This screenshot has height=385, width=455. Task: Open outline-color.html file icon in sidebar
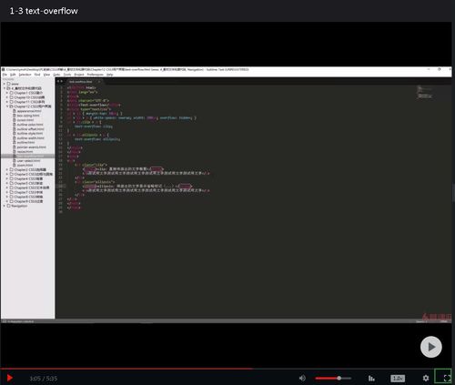[x=15, y=125]
